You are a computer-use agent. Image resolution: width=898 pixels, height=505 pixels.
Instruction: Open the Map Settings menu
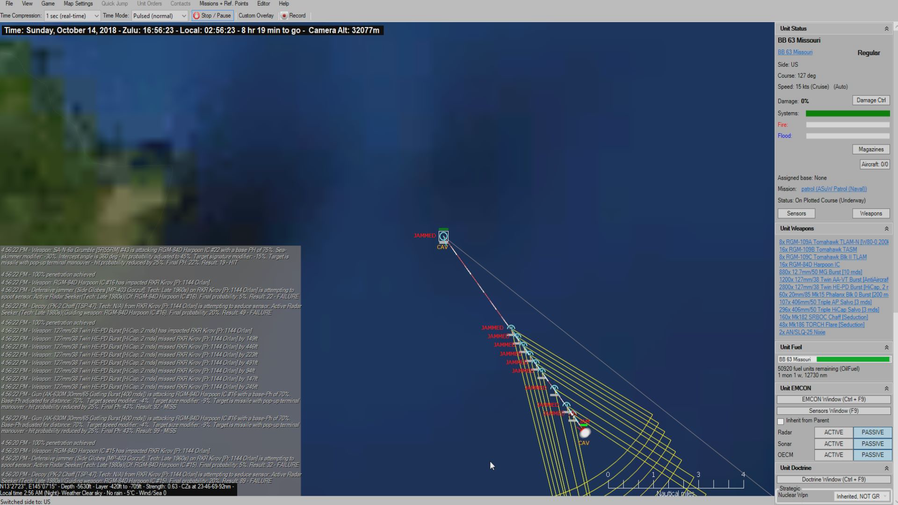78,4
